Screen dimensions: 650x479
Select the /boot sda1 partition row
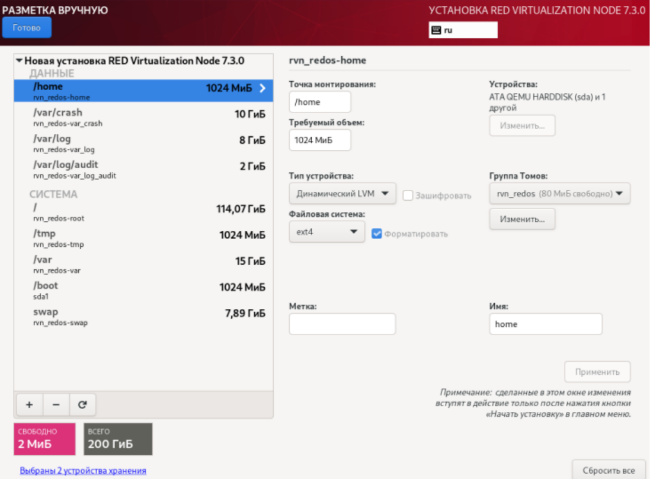(x=143, y=290)
